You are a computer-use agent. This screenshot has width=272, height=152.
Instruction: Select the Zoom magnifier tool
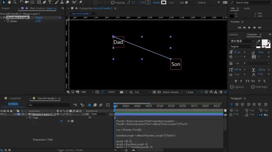[15, 2]
